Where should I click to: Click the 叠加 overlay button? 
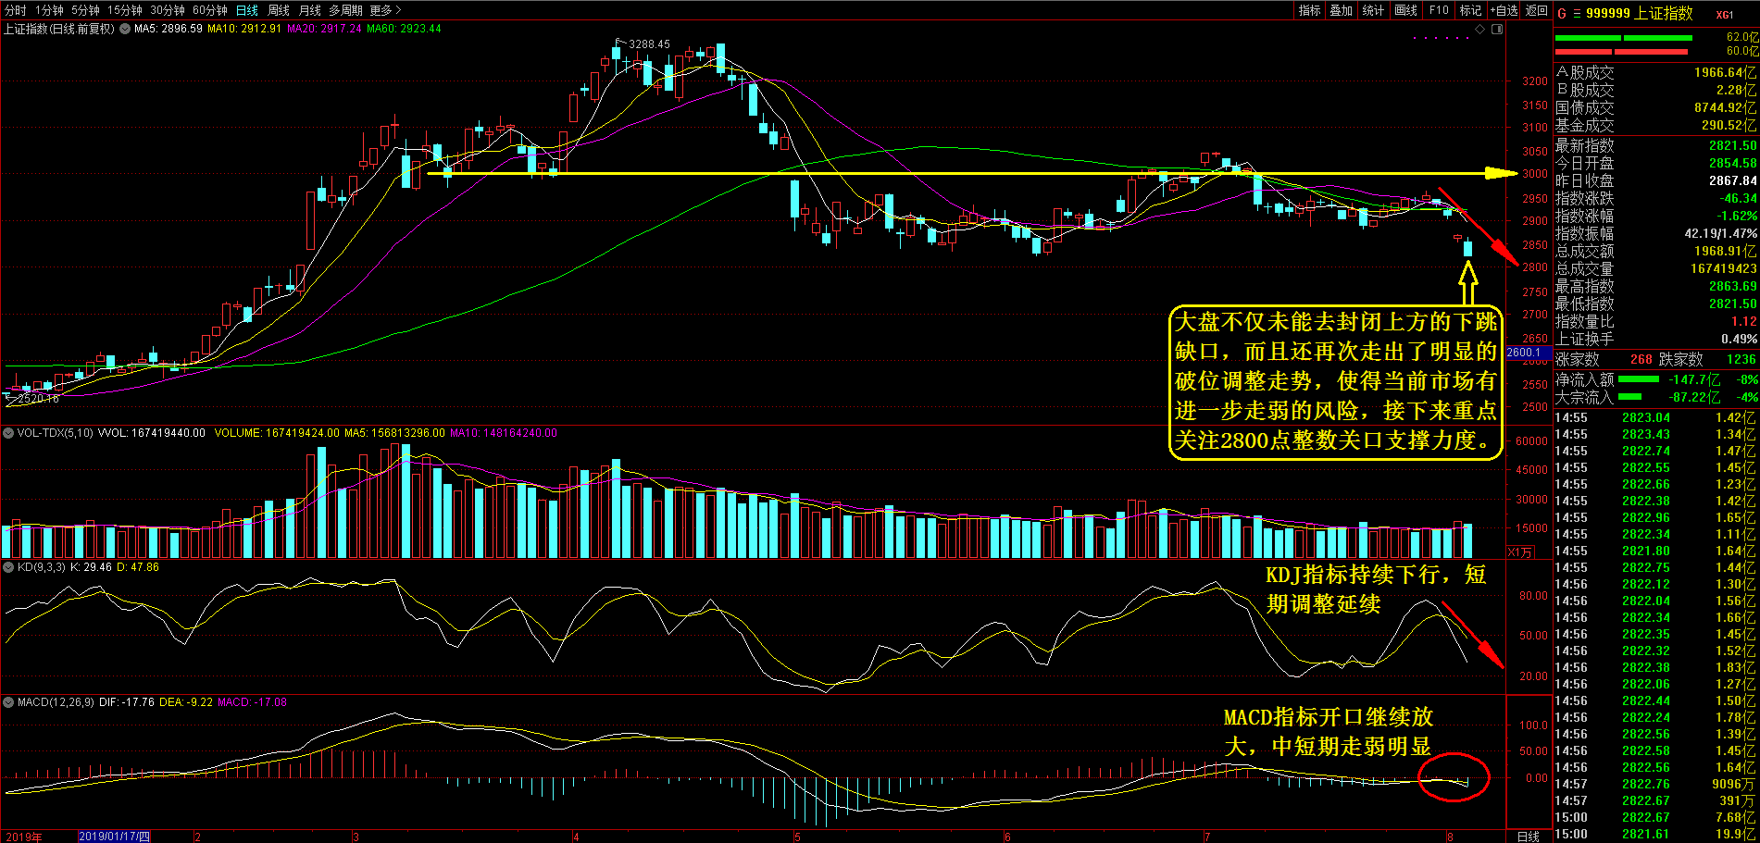pyautogui.click(x=1342, y=10)
